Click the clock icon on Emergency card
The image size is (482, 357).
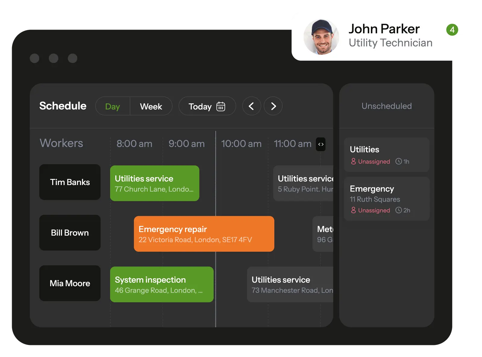399,210
